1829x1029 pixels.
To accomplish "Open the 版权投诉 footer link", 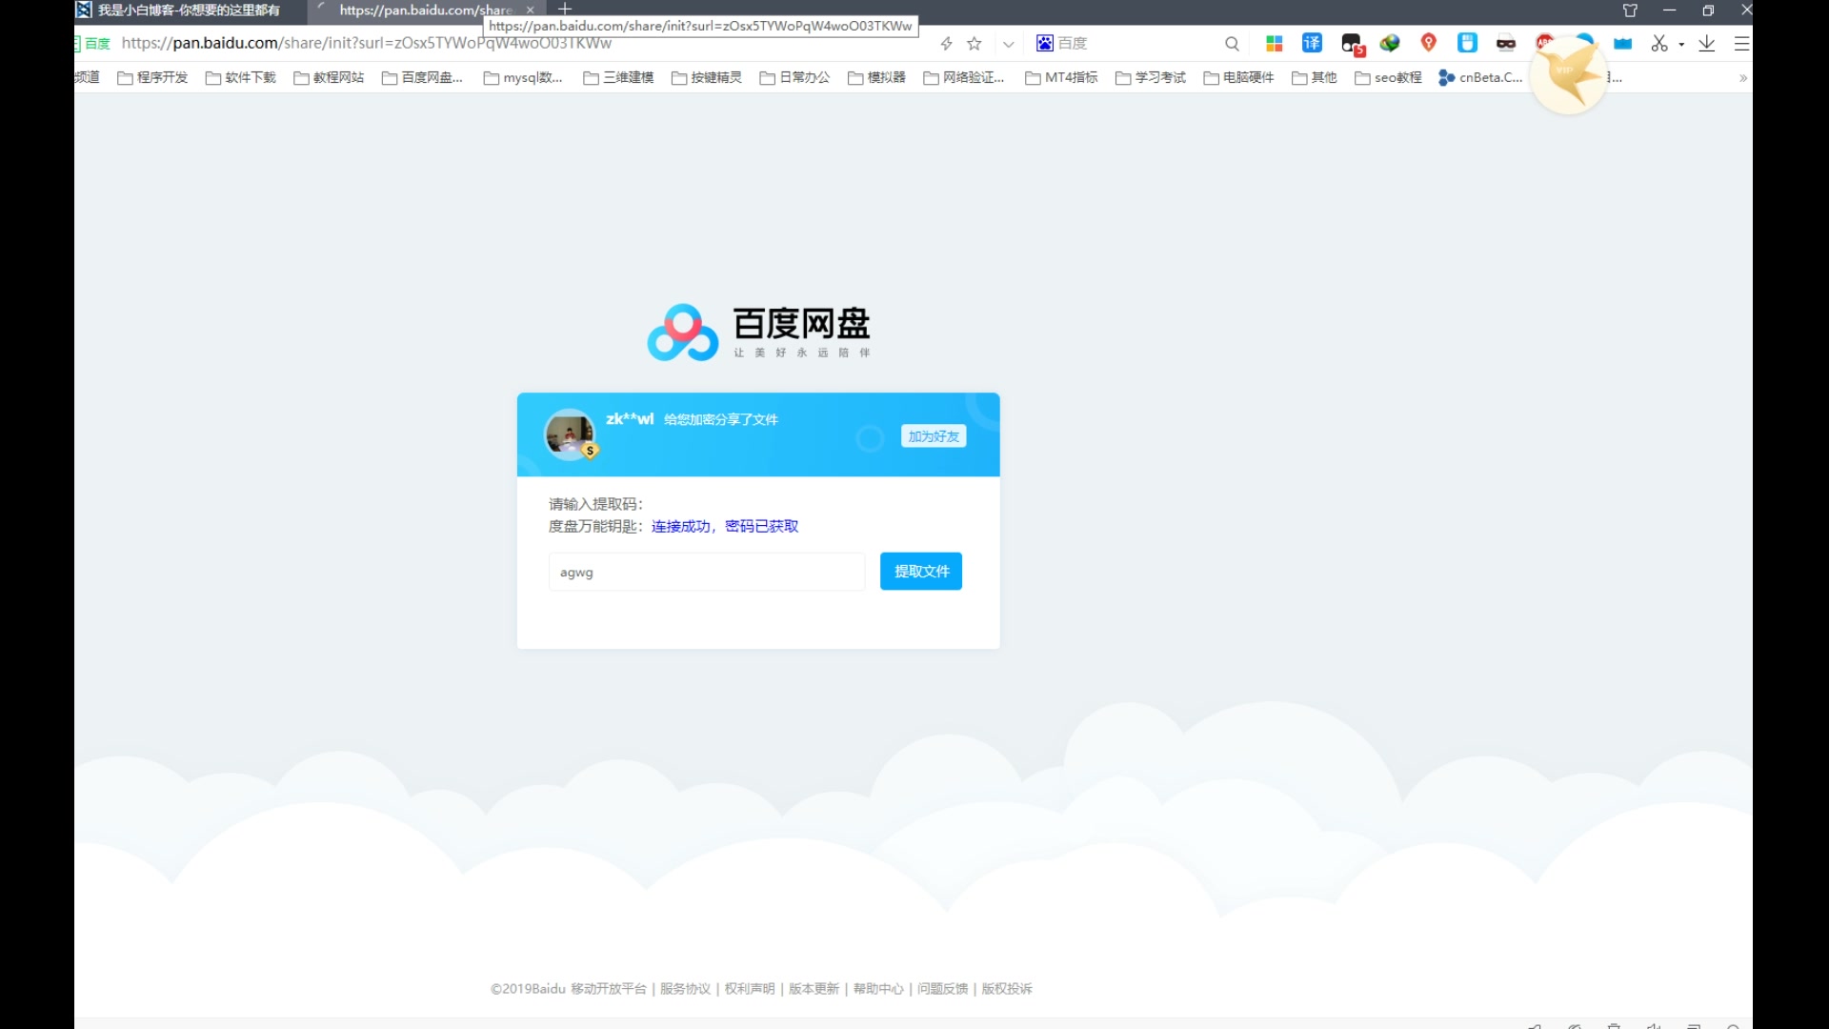I will [x=1007, y=989].
